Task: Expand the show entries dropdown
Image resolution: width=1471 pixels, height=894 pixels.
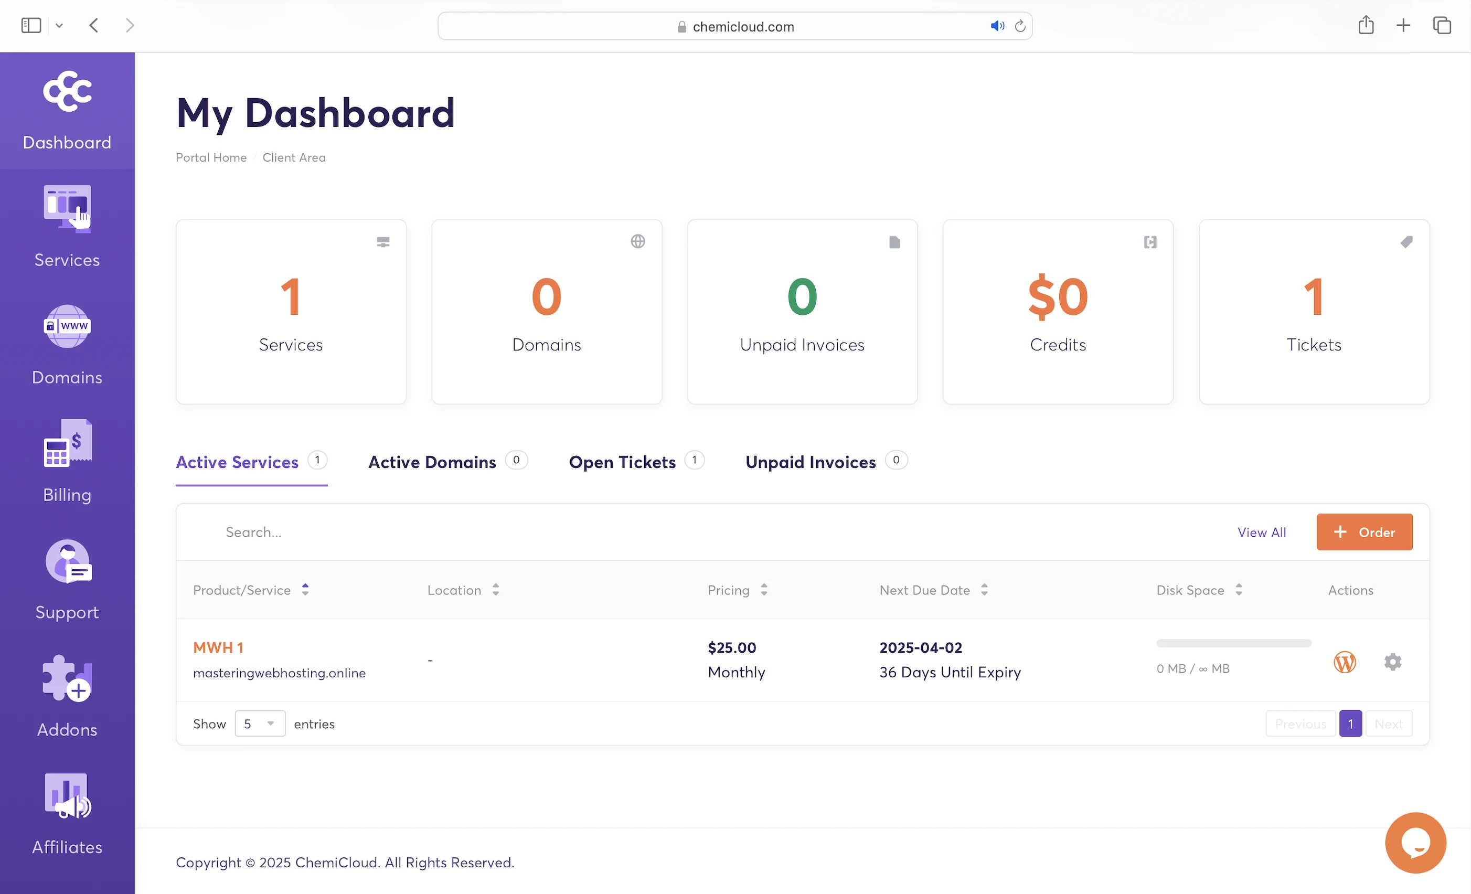Action: (260, 724)
